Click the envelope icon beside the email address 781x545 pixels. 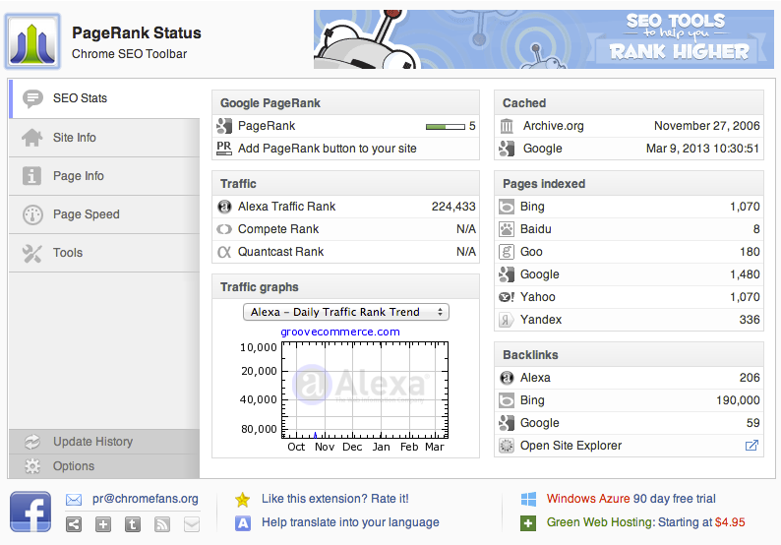(x=74, y=500)
